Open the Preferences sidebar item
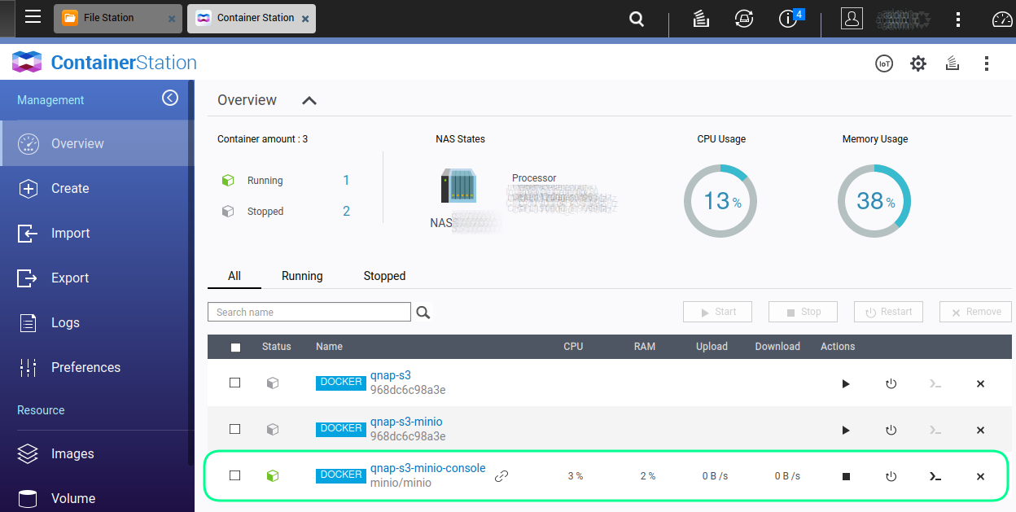The width and height of the screenshot is (1016, 512). tap(85, 367)
